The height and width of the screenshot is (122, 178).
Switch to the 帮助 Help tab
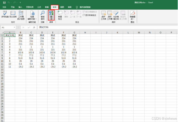tap(70, 7)
